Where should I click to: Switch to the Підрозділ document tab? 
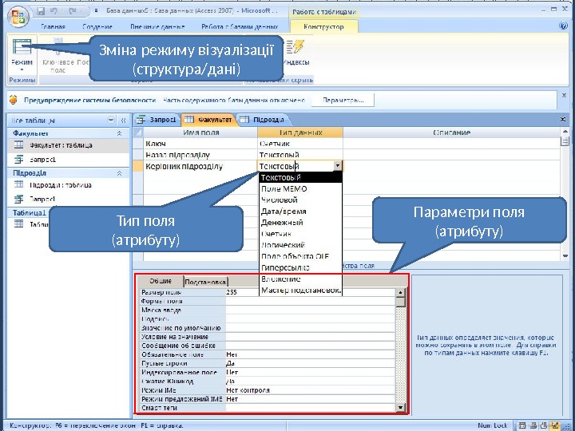pyautogui.click(x=263, y=120)
